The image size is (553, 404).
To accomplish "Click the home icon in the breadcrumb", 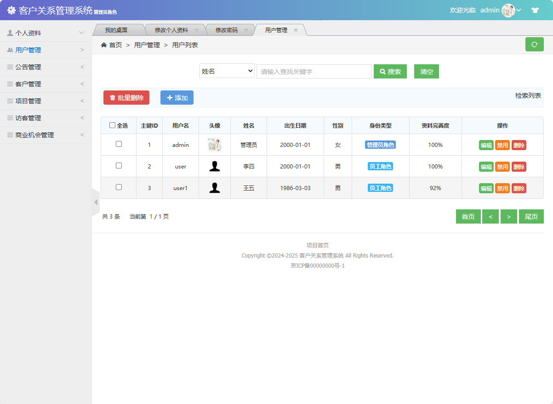I will (103, 45).
